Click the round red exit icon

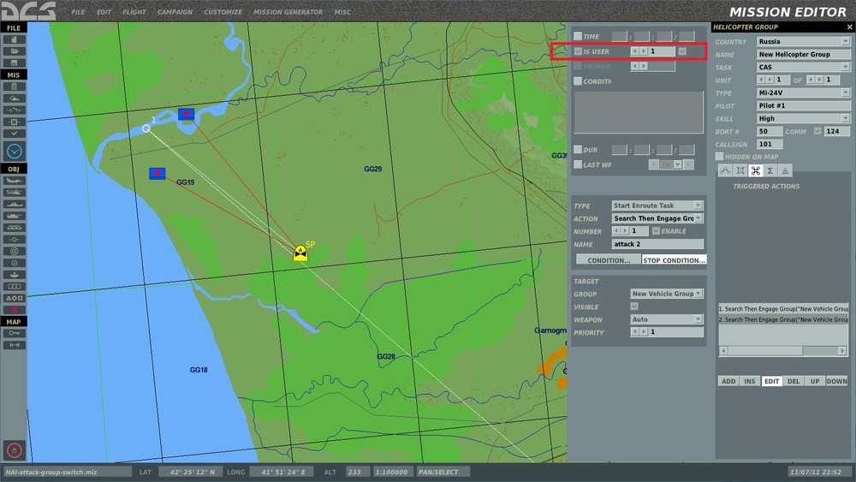(15, 450)
